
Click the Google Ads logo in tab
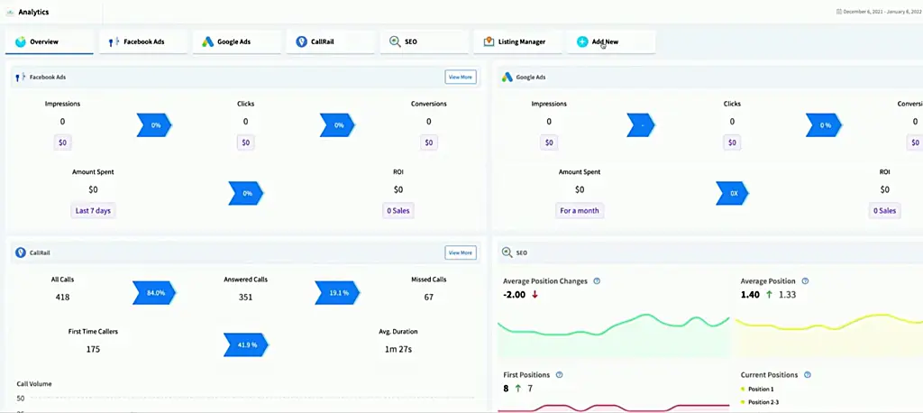point(207,42)
